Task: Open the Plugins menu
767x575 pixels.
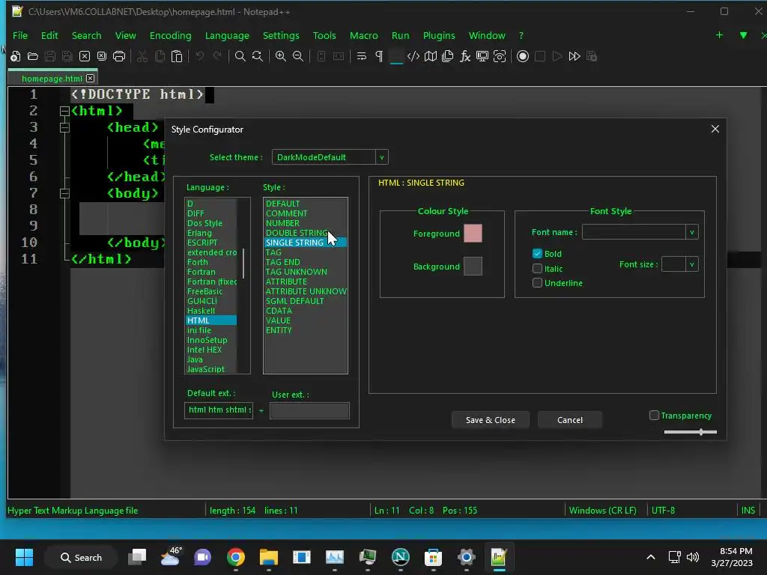Action: (x=439, y=35)
